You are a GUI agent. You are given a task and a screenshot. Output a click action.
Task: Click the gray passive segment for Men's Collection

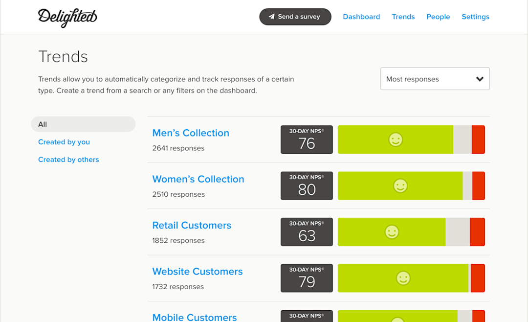(x=462, y=139)
